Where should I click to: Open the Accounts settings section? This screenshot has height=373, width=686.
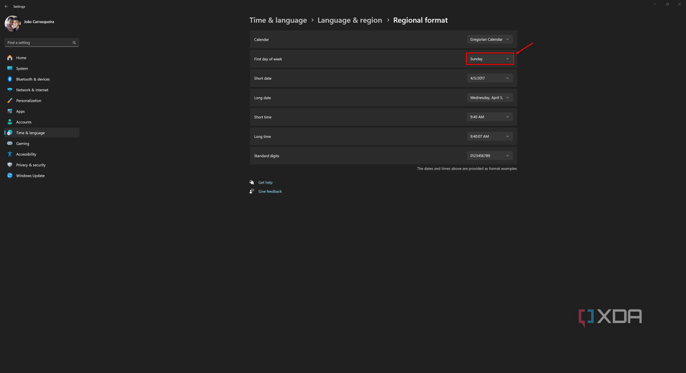pyautogui.click(x=24, y=122)
